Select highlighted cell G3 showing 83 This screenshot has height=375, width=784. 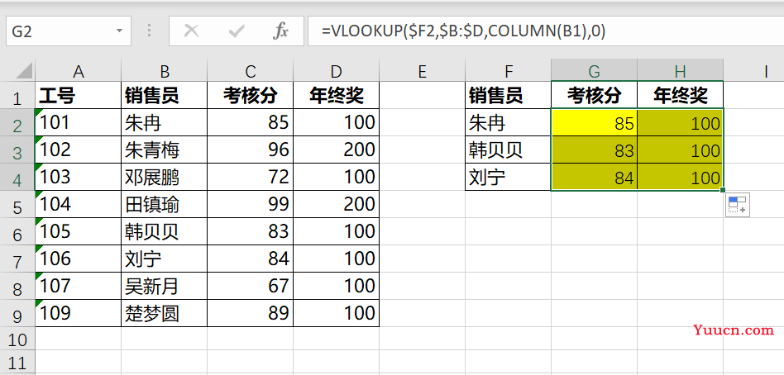(x=594, y=150)
